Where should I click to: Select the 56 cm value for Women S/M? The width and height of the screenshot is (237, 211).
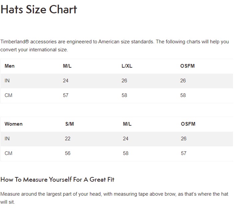[68, 153]
